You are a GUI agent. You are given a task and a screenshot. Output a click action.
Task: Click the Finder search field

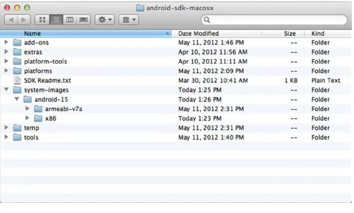click(x=274, y=20)
